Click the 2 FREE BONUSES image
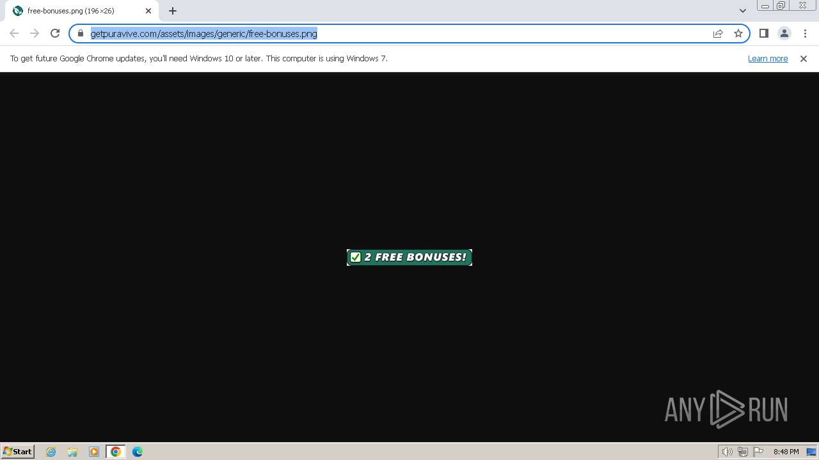This screenshot has height=460, width=819. click(409, 257)
